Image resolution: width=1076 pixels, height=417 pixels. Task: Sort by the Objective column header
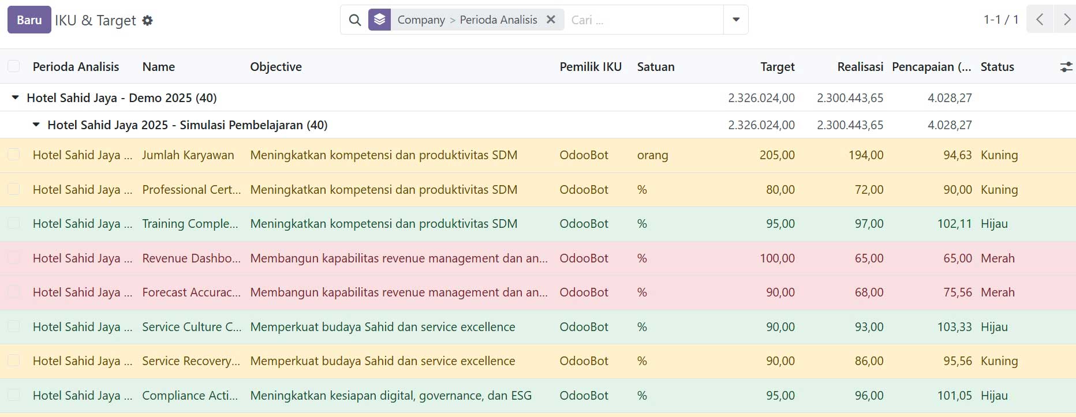(x=276, y=67)
